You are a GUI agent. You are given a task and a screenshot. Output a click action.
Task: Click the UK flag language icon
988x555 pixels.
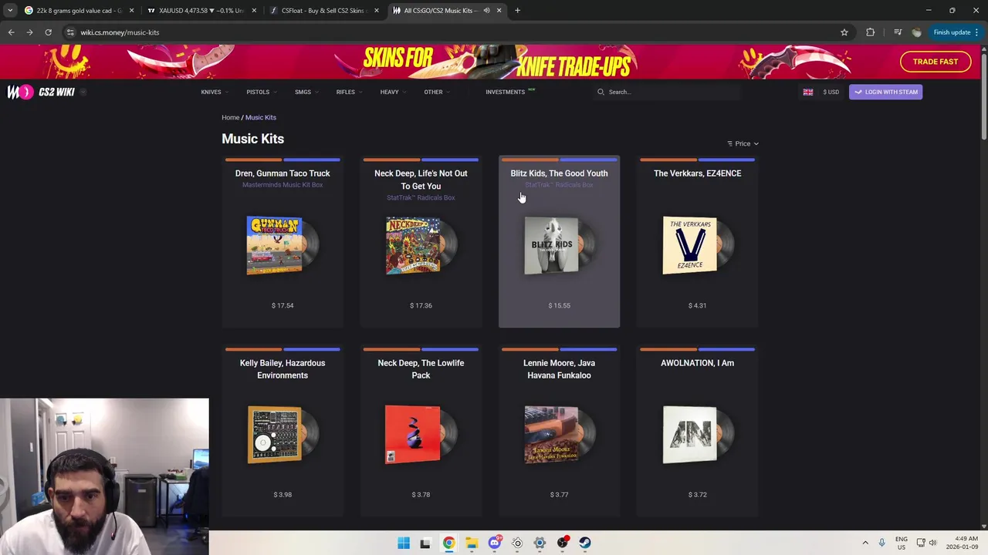tap(807, 92)
